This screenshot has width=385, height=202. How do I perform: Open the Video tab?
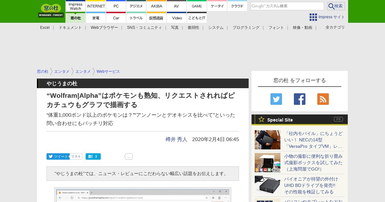coord(176,18)
